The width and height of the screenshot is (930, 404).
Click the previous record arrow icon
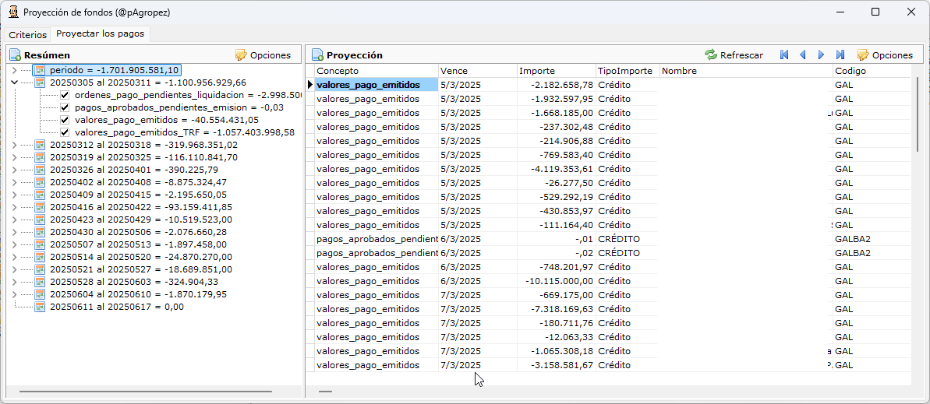pos(803,55)
